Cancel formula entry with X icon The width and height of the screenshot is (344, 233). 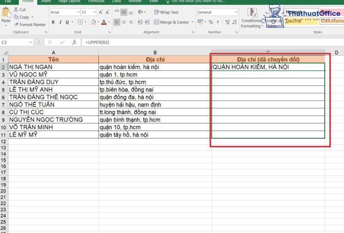[50, 42]
